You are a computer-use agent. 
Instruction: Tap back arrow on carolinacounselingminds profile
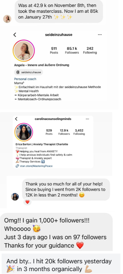16,119
